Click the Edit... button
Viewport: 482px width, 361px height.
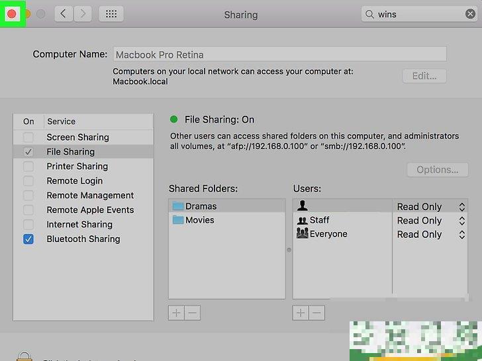[x=424, y=75]
